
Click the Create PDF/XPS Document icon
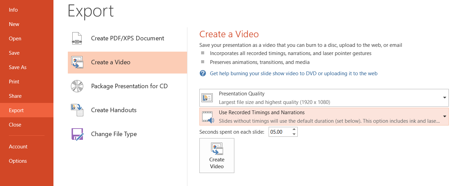77,38
